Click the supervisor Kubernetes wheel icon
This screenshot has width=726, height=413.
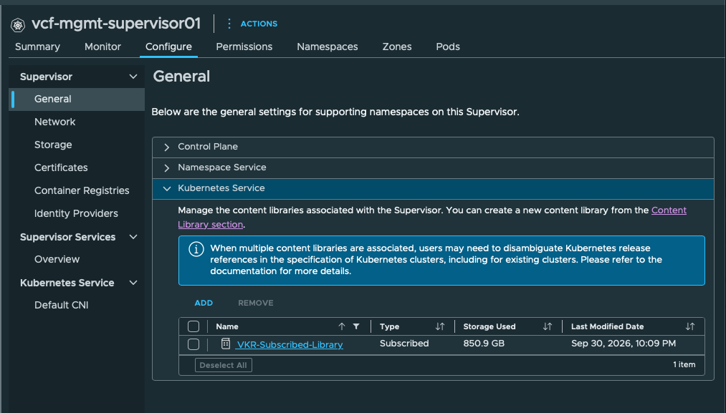pos(18,24)
